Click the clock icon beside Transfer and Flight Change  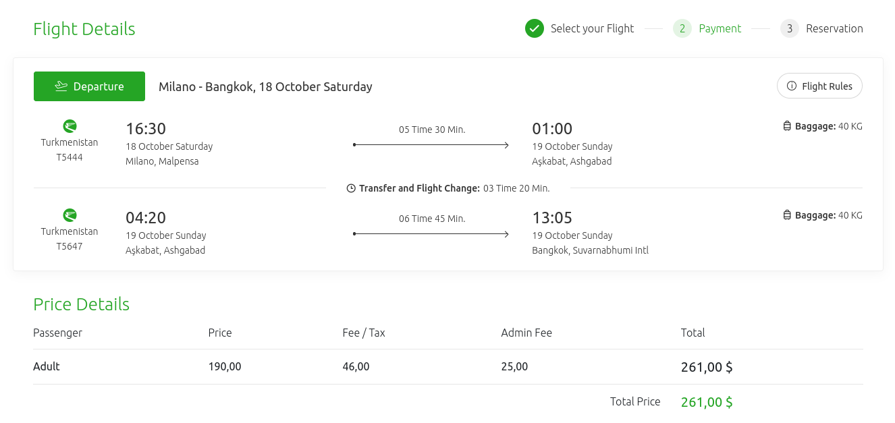pyautogui.click(x=351, y=188)
